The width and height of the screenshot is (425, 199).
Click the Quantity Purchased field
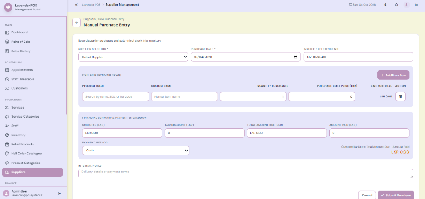pyautogui.click(x=253, y=96)
